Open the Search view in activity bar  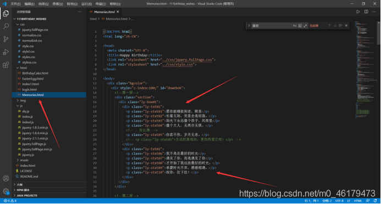pos(6,26)
